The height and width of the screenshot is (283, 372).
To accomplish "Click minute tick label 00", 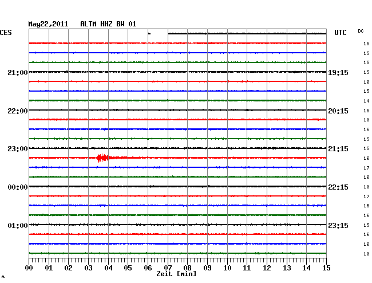I will (29, 268).
